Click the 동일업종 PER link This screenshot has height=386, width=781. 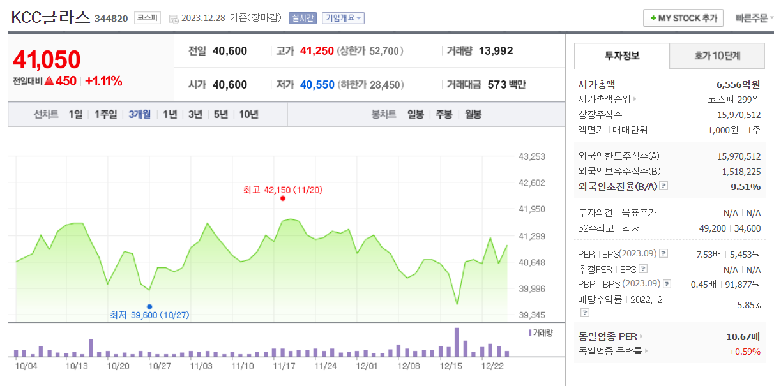[x=608, y=336]
